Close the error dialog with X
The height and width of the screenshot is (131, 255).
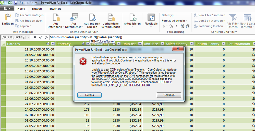[x=178, y=49]
